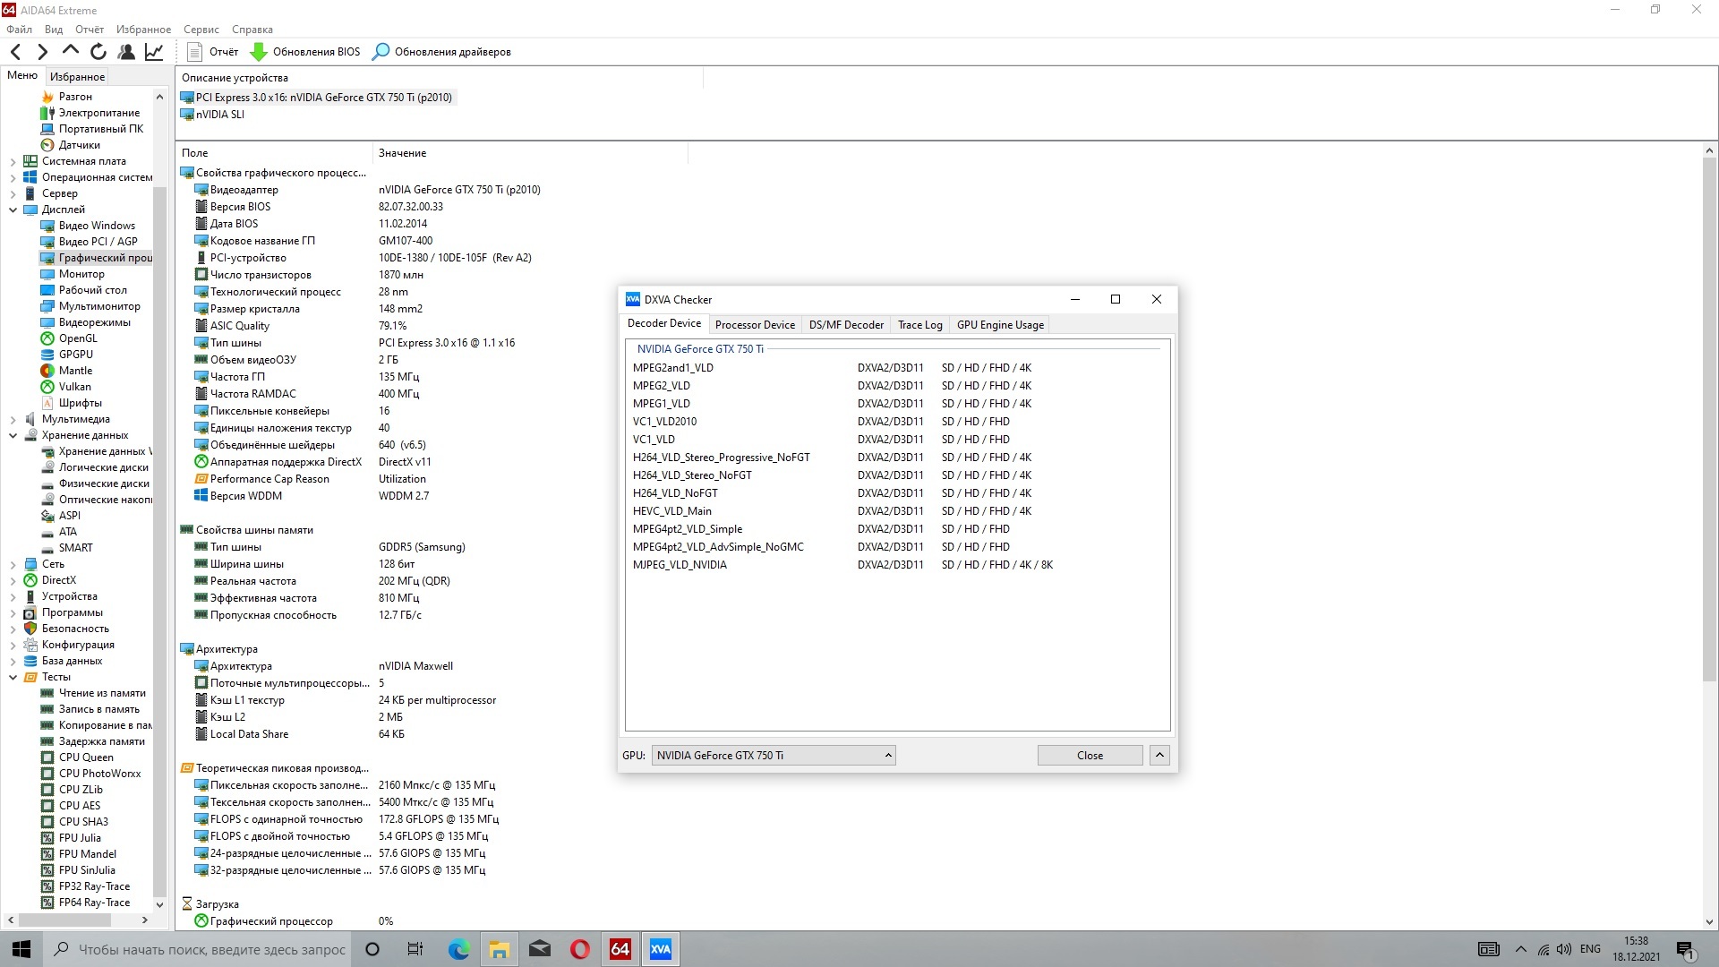Click the Forward navigation arrow
The height and width of the screenshot is (967, 1719).
click(x=42, y=52)
